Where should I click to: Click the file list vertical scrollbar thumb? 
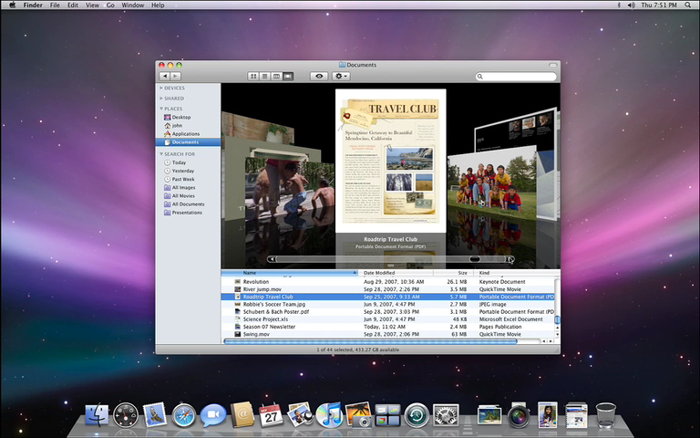click(557, 320)
